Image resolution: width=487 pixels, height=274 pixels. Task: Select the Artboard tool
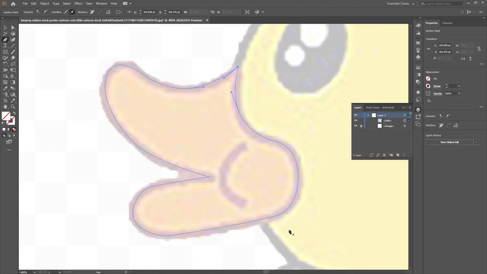[5, 100]
